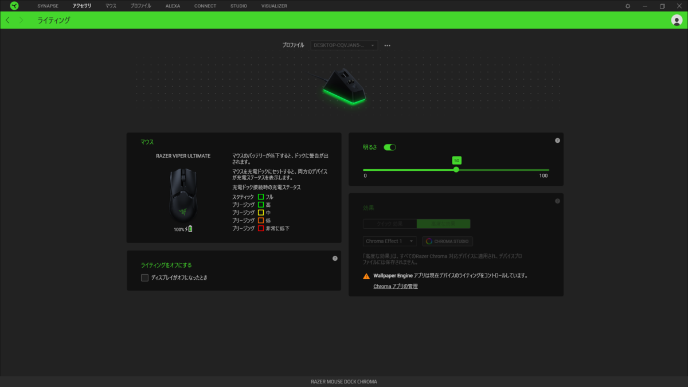Go to the CONNECT tab
The height and width of the screenshot is (387, 688).
(205, 6)
